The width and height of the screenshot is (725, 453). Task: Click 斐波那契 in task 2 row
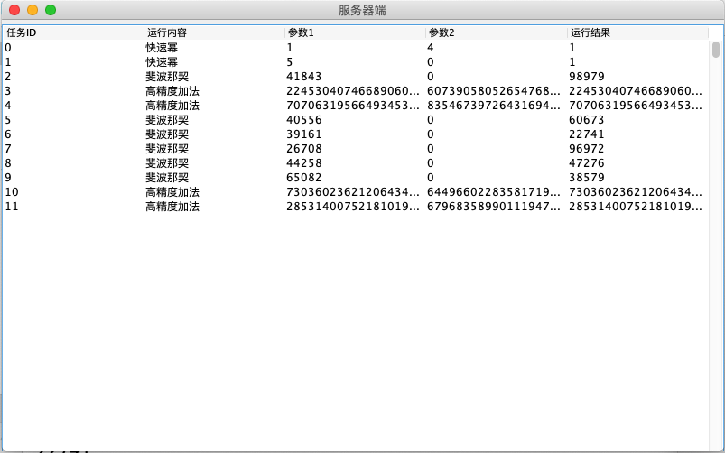coord(167,77)
